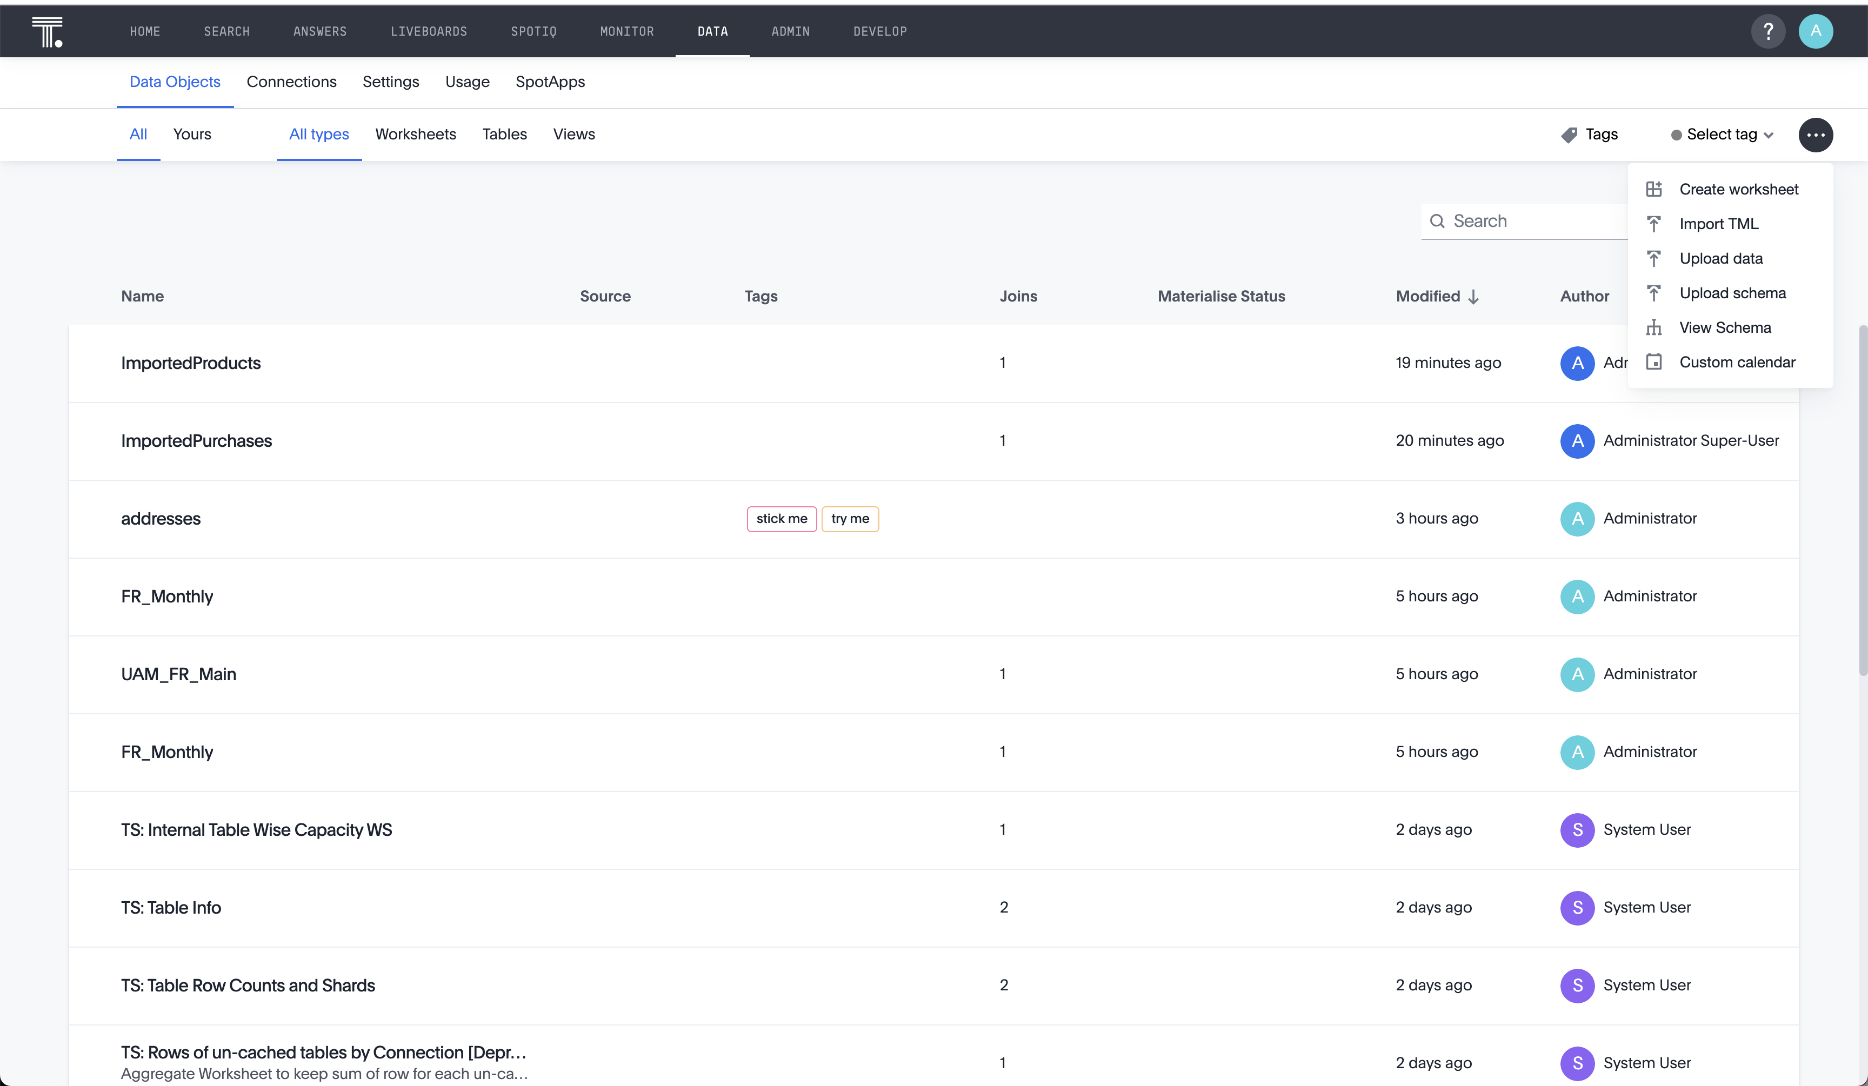The height and width of the screenshot is (1086, 1868).
Task: Switch to the Settings tab
Action: (x=391, y=82)
